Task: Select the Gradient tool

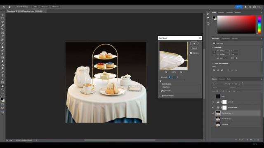Action: point(2,58)
